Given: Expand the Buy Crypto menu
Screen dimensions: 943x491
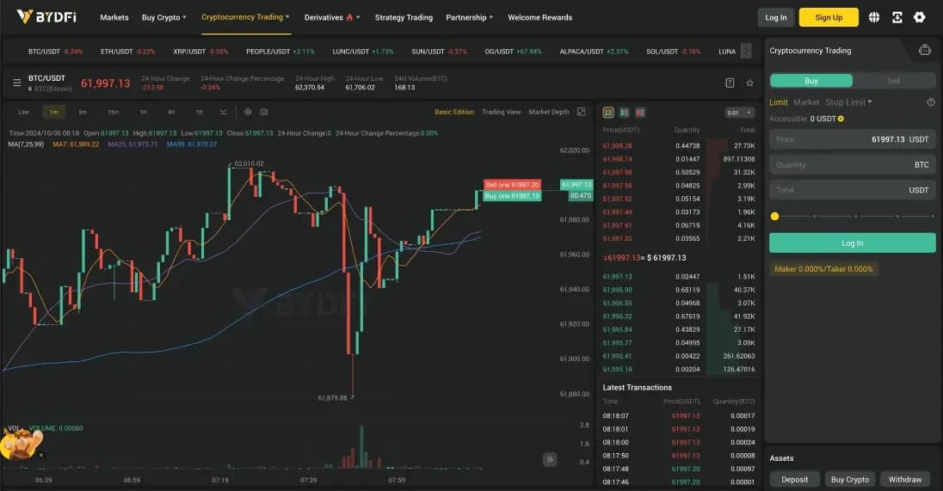Looking at the screenshot, I should click(163, 17).
